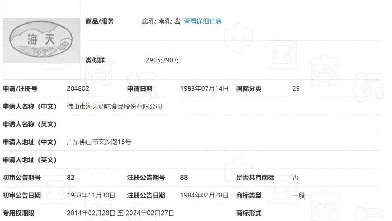Click the 申请日期 label
This screenshot has width=392, height=221.
click(140, 88)
